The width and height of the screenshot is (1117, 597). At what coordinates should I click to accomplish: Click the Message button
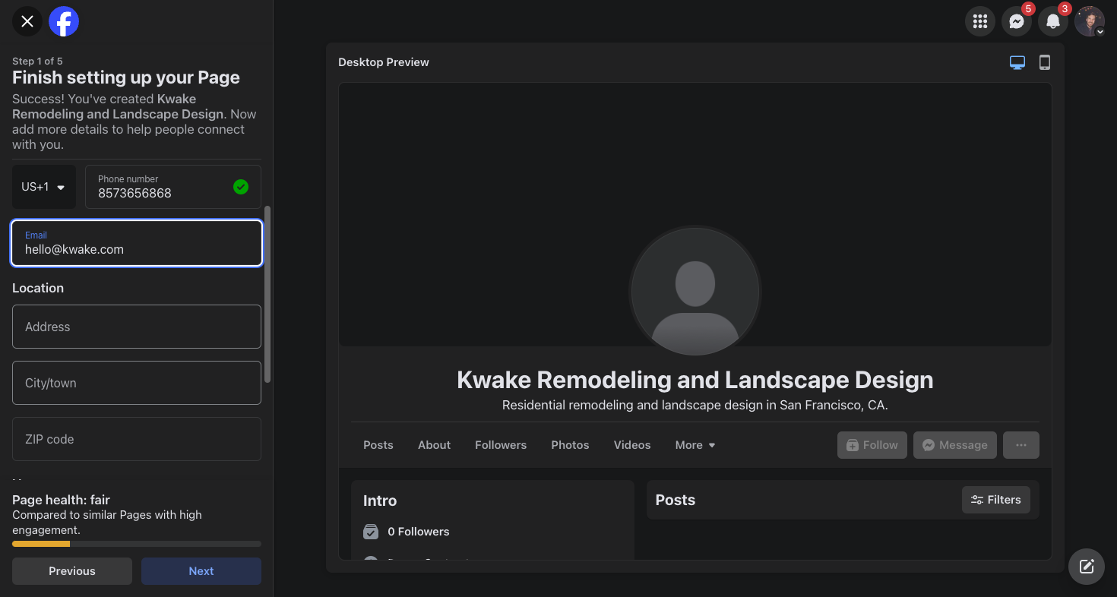(x=955, y=445)
